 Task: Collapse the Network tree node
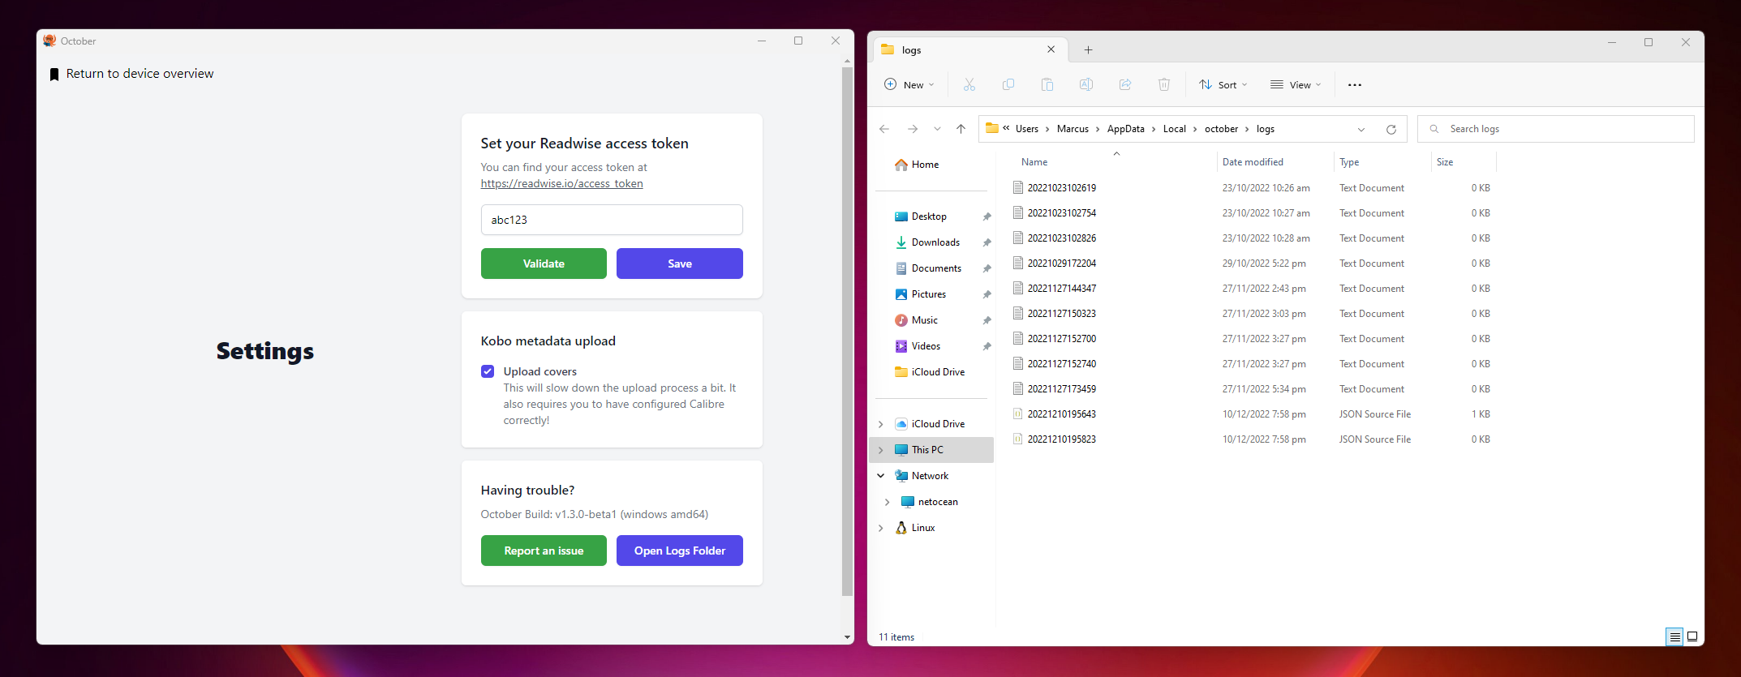pos(881,476)
